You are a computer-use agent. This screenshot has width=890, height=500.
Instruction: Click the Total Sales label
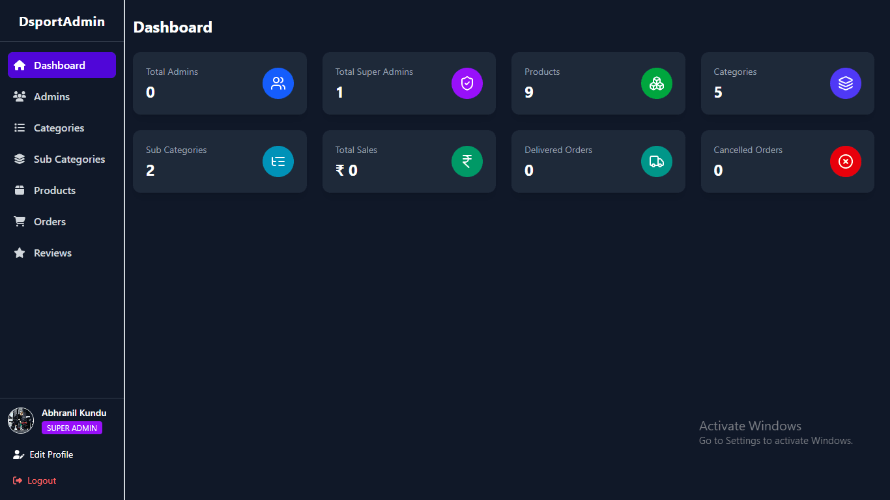356,150
